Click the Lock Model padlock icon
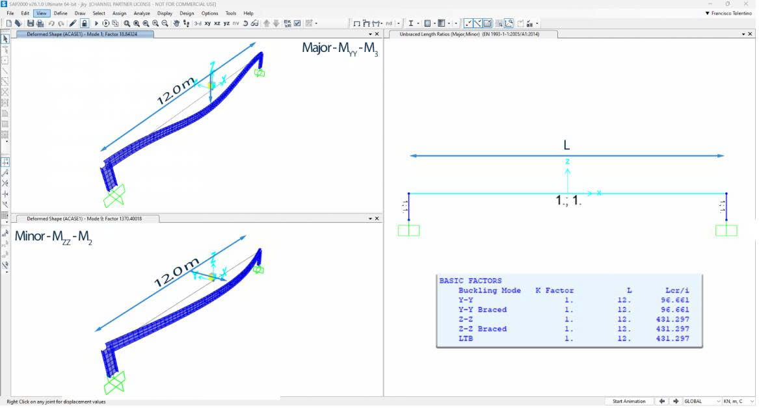The height and width of the screenshot is (408, 759). point(85,23)
